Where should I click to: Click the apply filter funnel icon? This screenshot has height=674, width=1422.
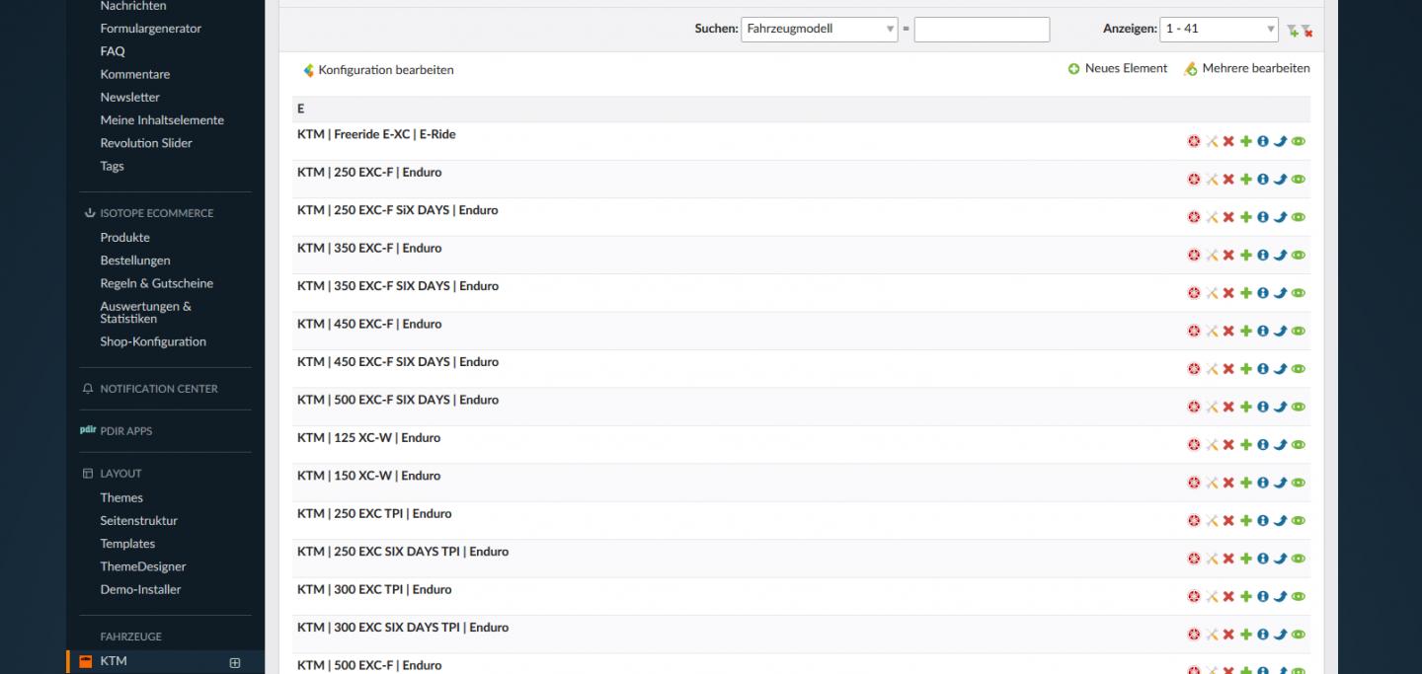1293,31
